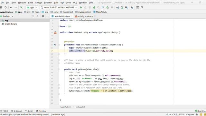
Task: Open the Build menu
Action: point(56,3)
